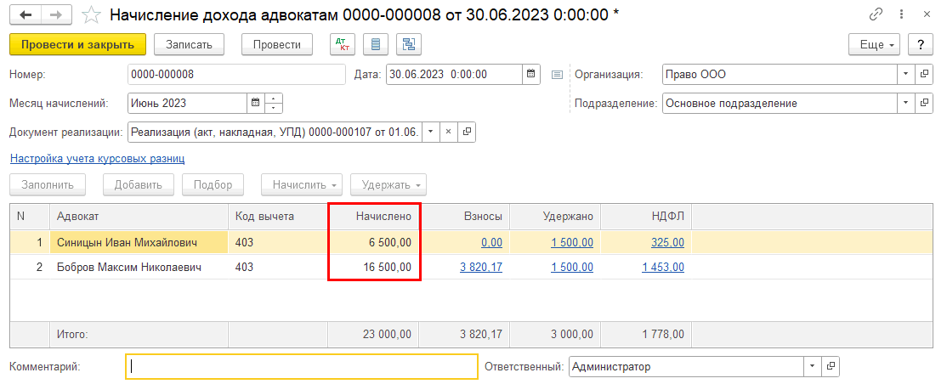Image resolution: width=947 pixels, height=384 pixels.
Task: Click the help question mark button
Action: tap(917, 45)
